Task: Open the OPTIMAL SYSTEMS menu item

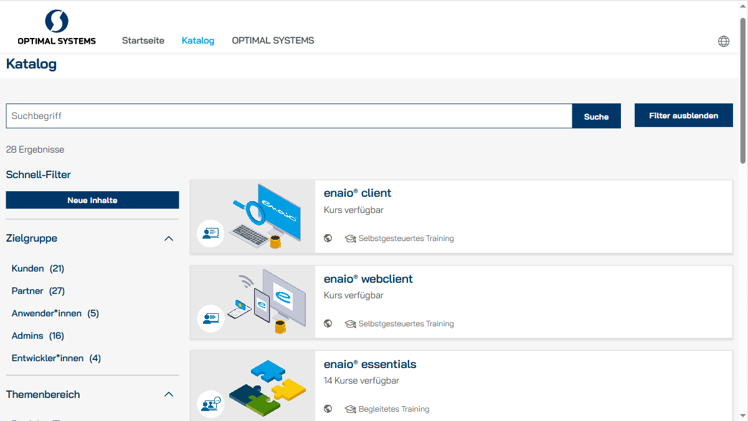Action: pyautogui.click(x=273, y=40)
